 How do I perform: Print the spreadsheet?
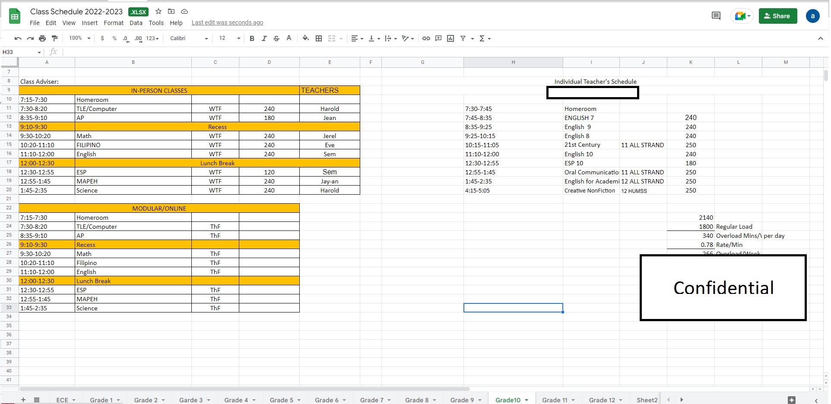pos(42,38)
